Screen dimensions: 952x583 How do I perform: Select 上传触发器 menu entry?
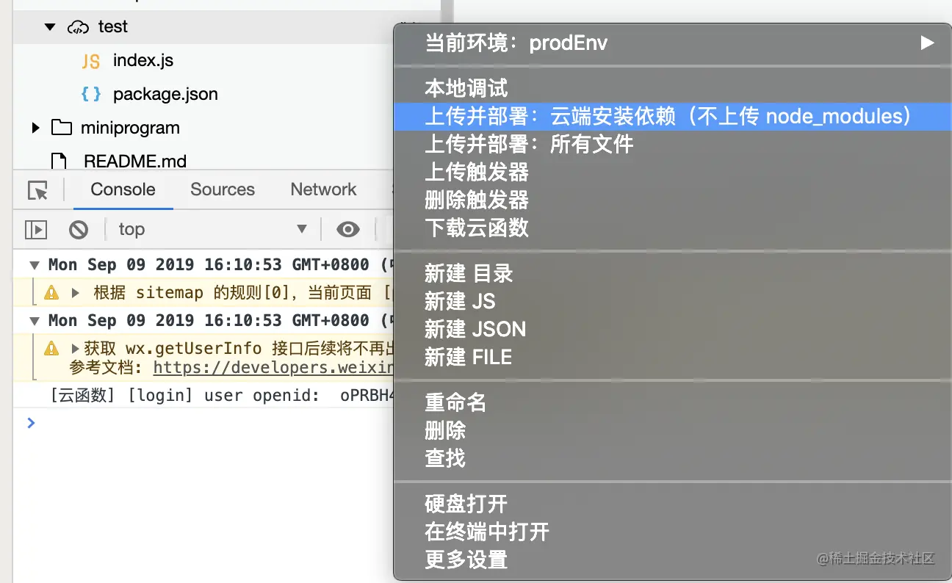point(476,172)
